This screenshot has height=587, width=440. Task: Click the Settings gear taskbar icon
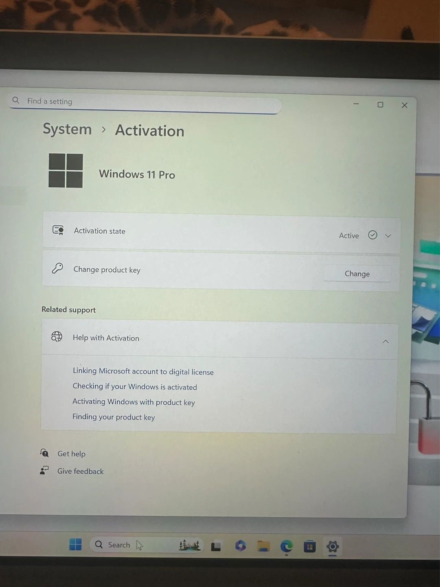coord(333,547)
